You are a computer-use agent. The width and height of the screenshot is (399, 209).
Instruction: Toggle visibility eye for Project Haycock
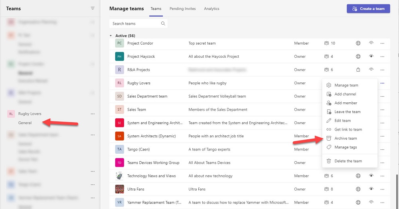click(x=371, y=56)
